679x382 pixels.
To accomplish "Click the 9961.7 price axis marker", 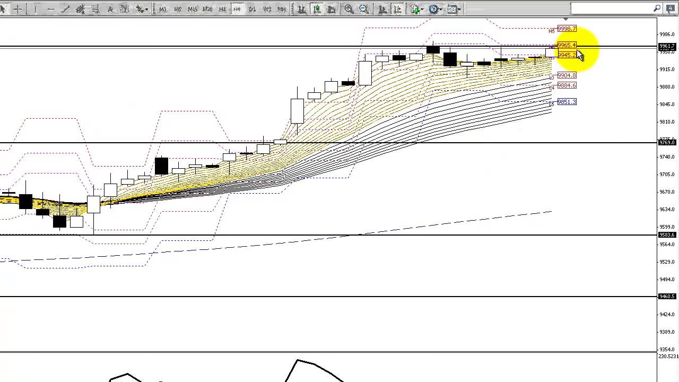I will pyautogui.click(x=667, y=47).
